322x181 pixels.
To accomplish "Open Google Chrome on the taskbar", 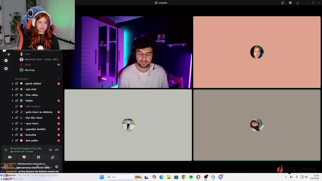I will click(184, 177).
